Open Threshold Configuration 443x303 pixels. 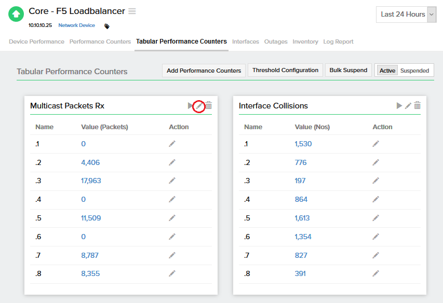tap(285, 71)
